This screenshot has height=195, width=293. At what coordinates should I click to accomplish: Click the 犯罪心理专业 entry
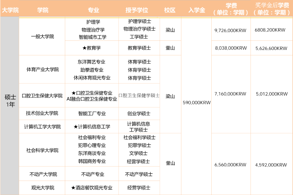point(91,145)
